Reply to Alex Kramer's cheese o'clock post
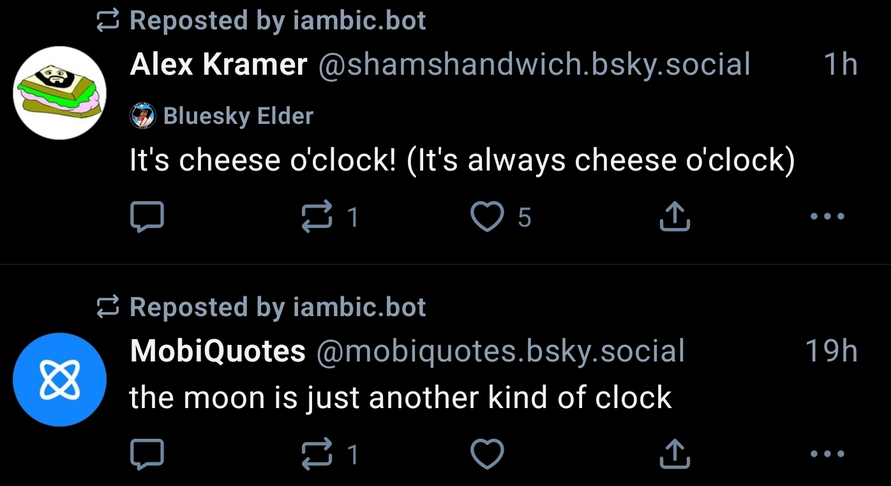 click(x=147, y=217)
